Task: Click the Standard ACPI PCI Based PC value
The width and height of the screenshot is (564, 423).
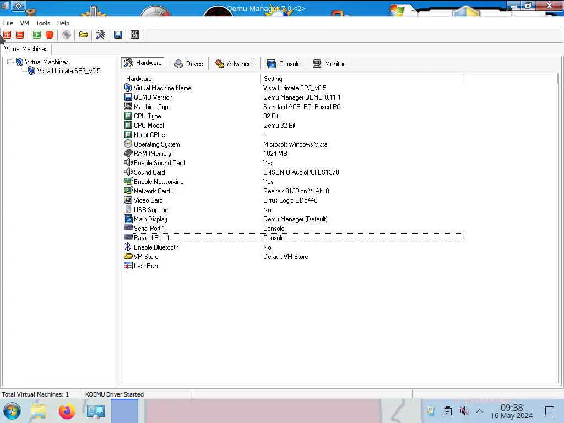Action: (302, 107)
